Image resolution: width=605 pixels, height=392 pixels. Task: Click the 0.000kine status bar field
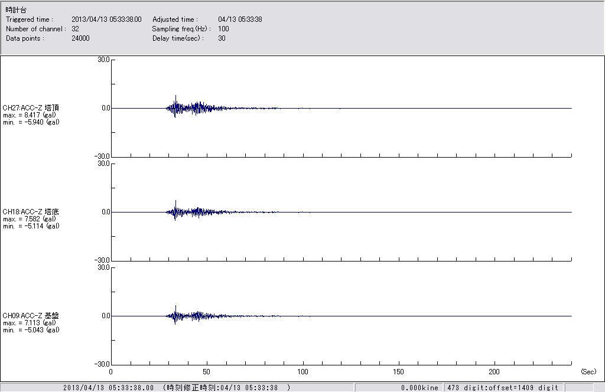tap(419, 388)
